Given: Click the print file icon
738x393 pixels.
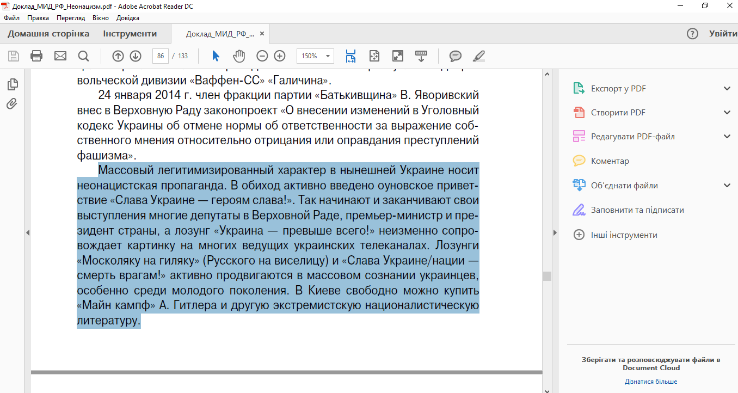Looking at the screenshot, I should tap(36, 56).
